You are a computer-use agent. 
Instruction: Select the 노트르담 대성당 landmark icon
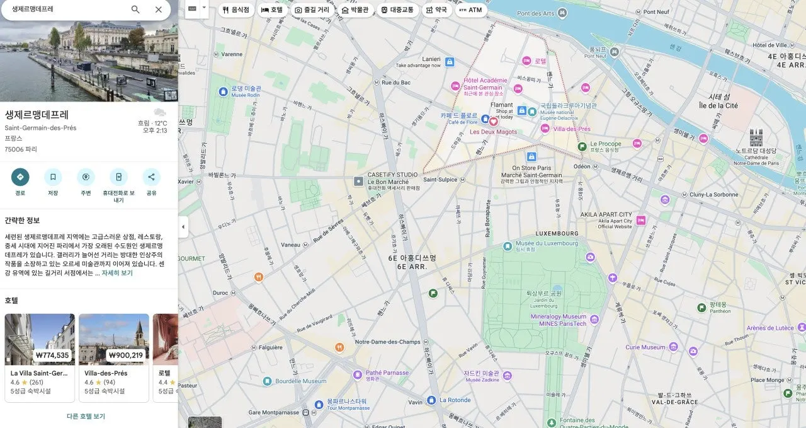pyautogui.click(x=756, y=139)
